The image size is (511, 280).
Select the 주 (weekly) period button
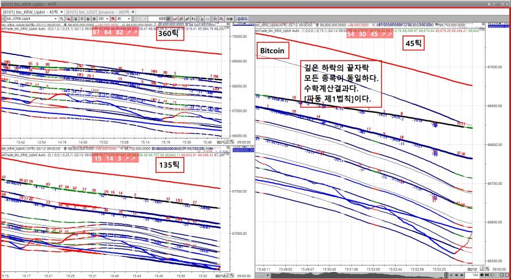(x=82, y=19)
